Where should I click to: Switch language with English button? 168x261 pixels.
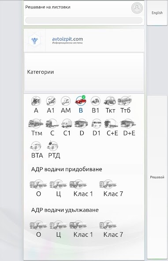[157, 13]
